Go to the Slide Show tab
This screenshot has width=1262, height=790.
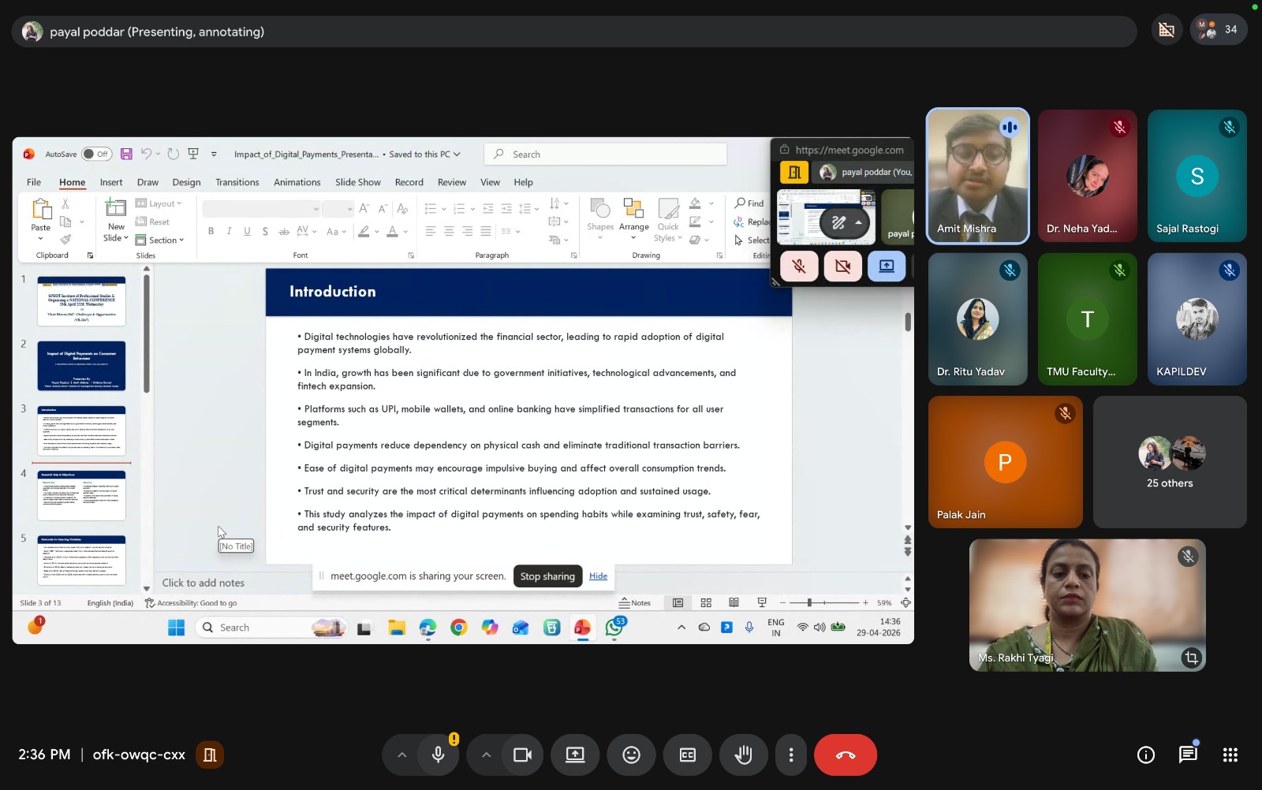[357, 182]
